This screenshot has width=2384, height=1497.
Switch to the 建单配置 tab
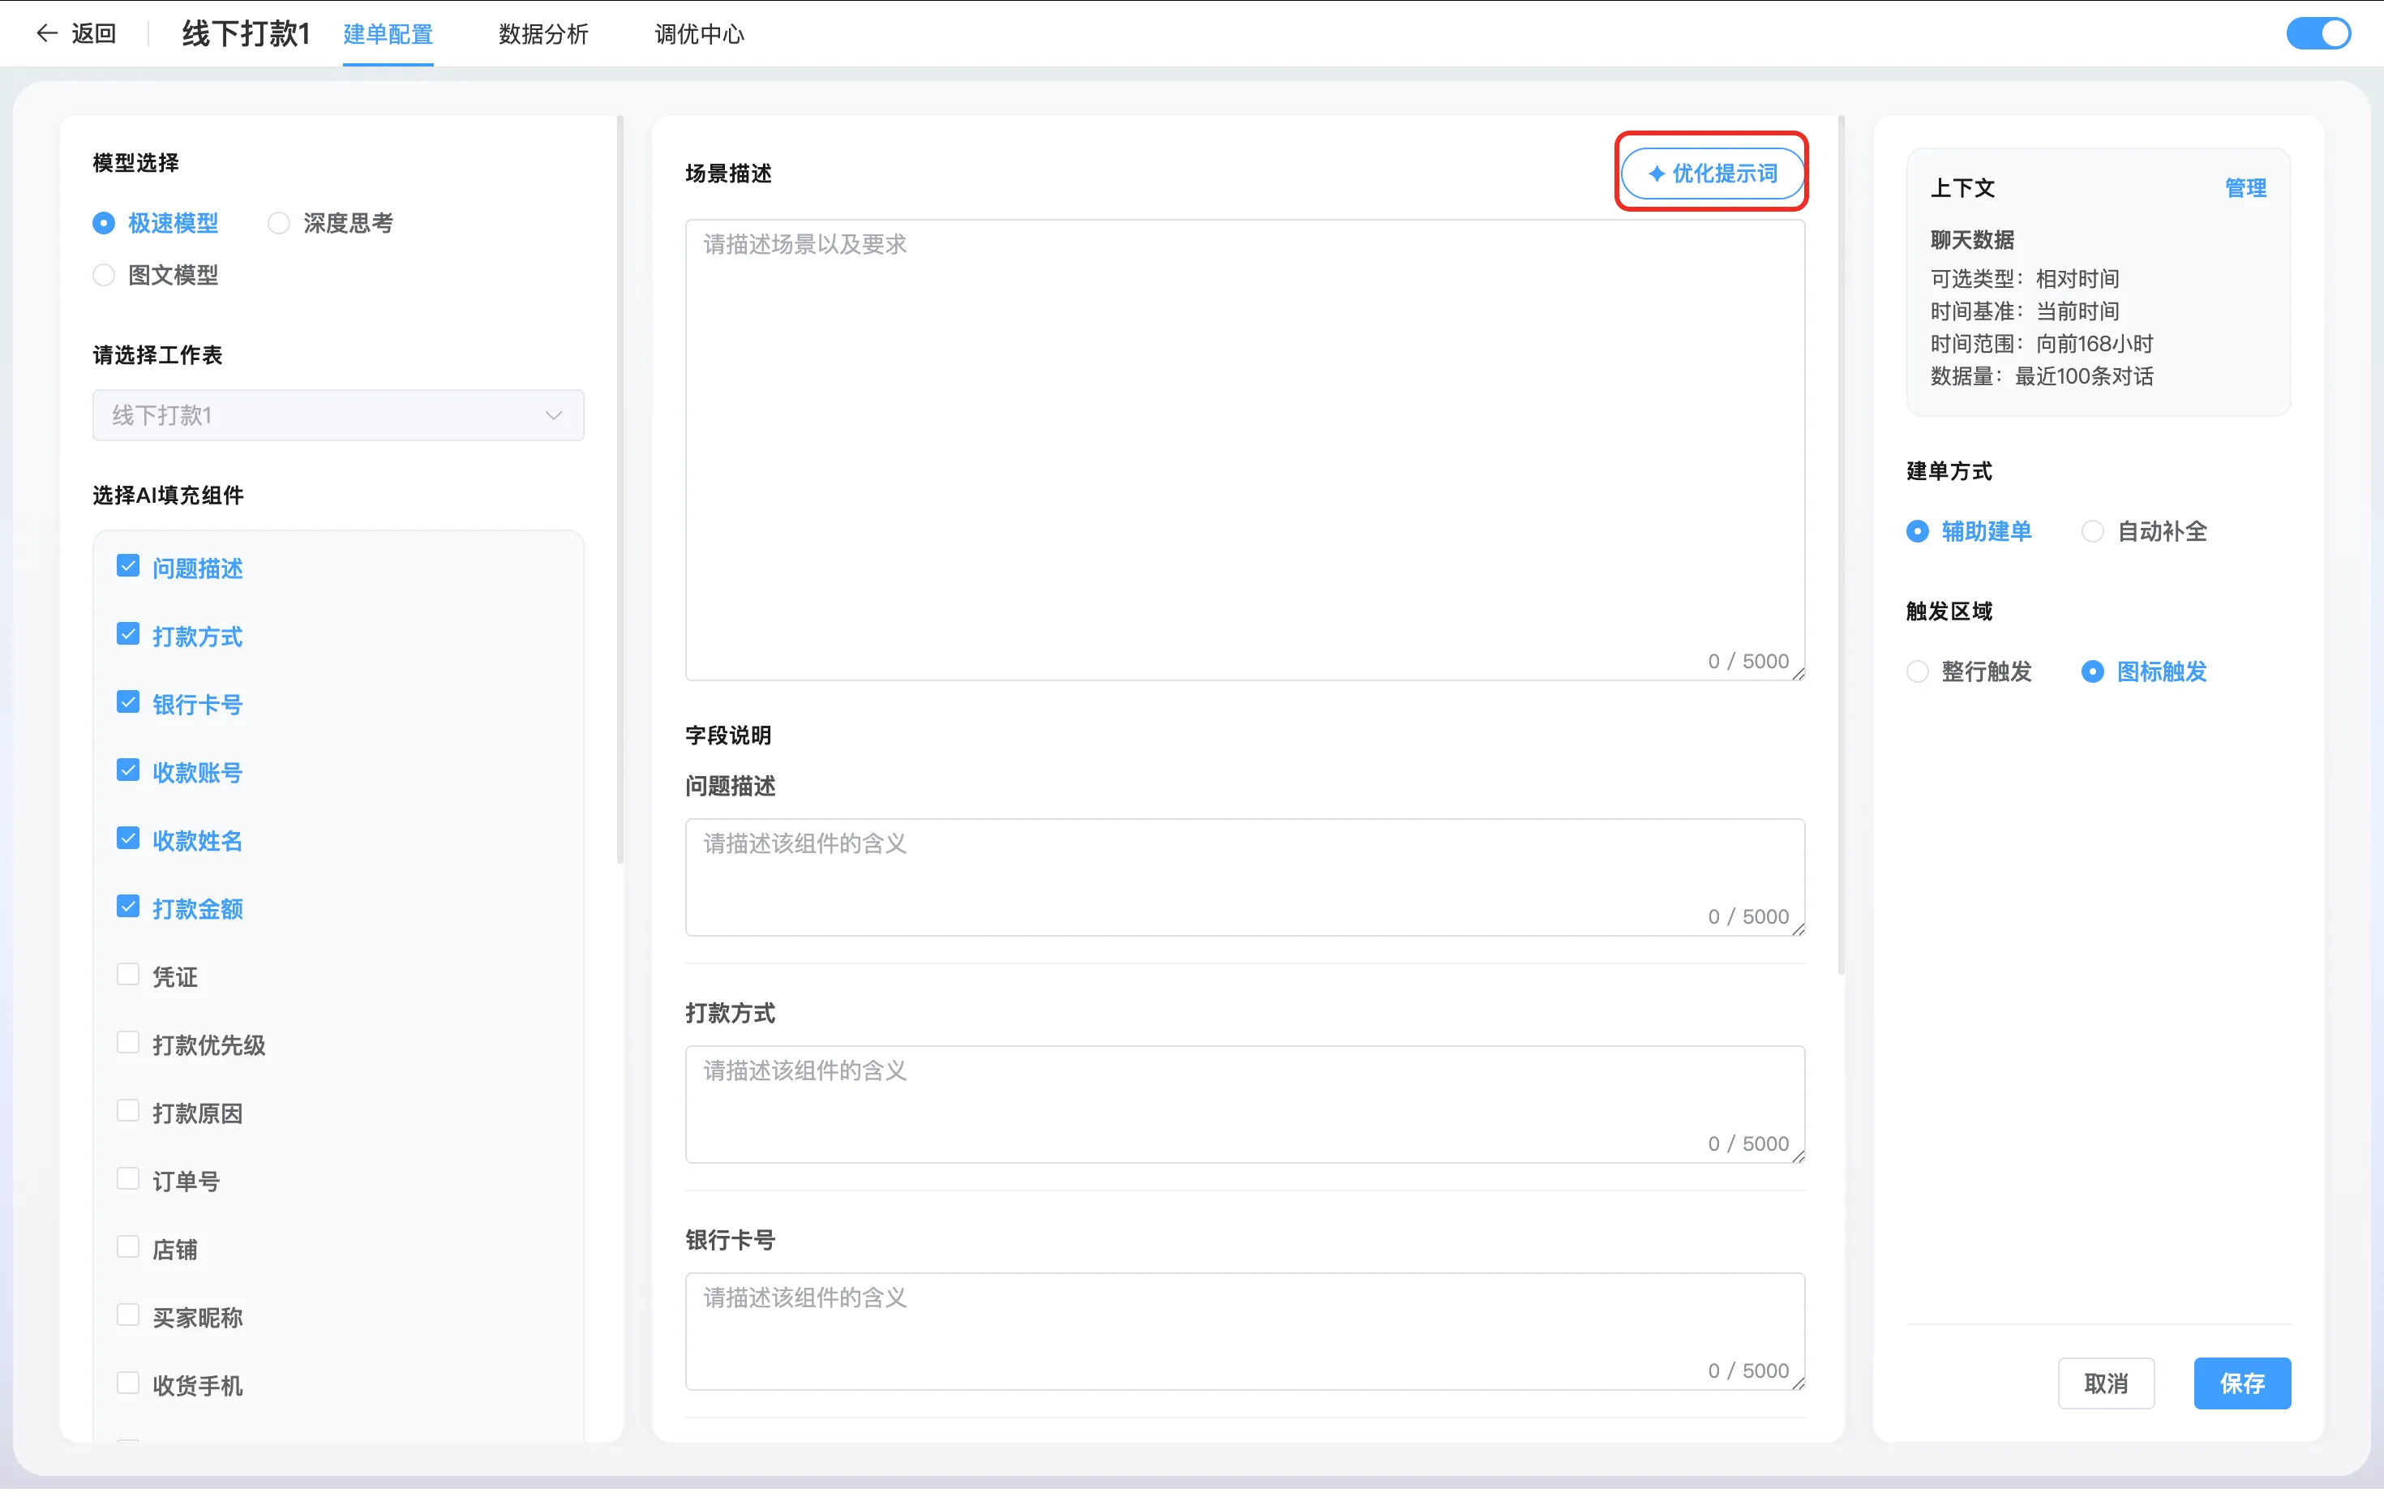tap(388, 35)
